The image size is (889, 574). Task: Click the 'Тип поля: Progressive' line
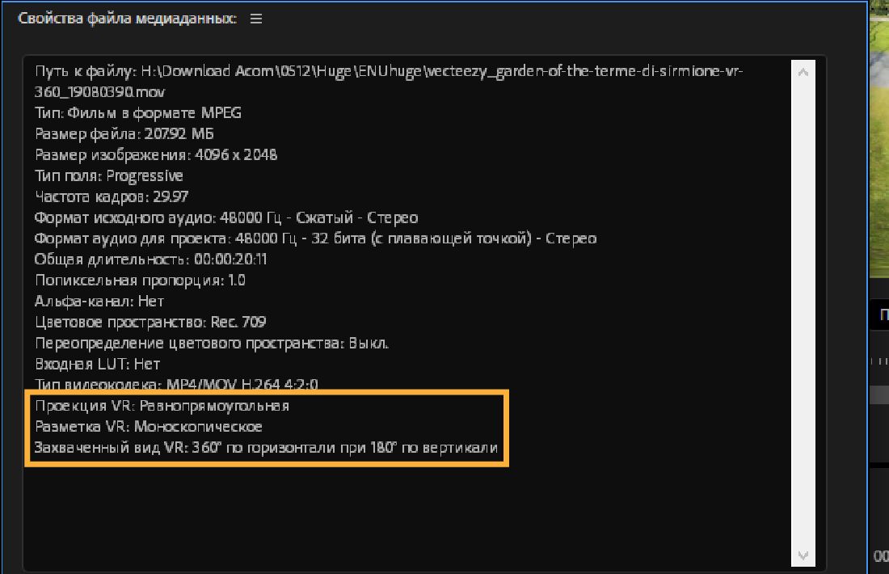coord(109,175)
